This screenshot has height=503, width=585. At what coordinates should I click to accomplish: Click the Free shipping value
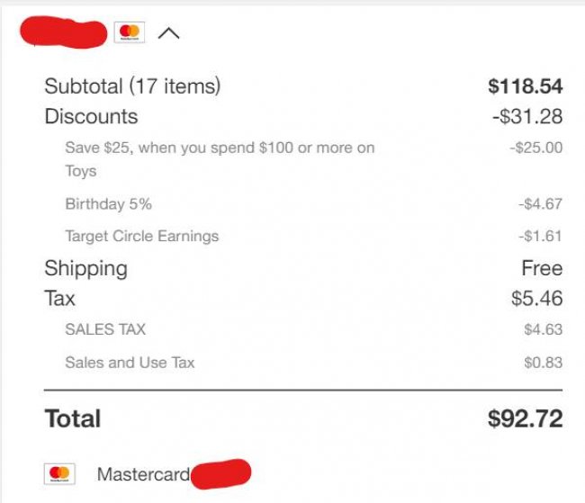pyautogui.click(x=542, y=268)
